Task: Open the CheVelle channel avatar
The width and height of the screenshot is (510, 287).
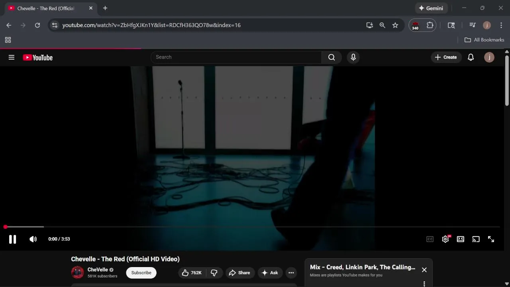Action: [x=77, y=273]
